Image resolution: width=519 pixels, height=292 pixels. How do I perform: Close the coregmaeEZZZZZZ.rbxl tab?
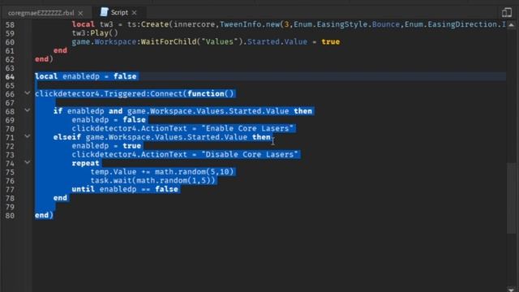click(80, 13)
